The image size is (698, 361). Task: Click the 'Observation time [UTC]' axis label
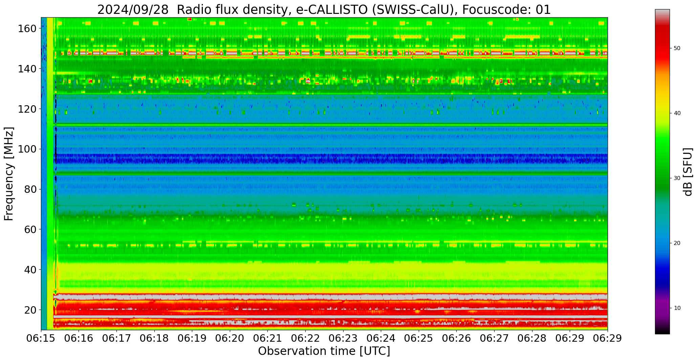(324, 351)
